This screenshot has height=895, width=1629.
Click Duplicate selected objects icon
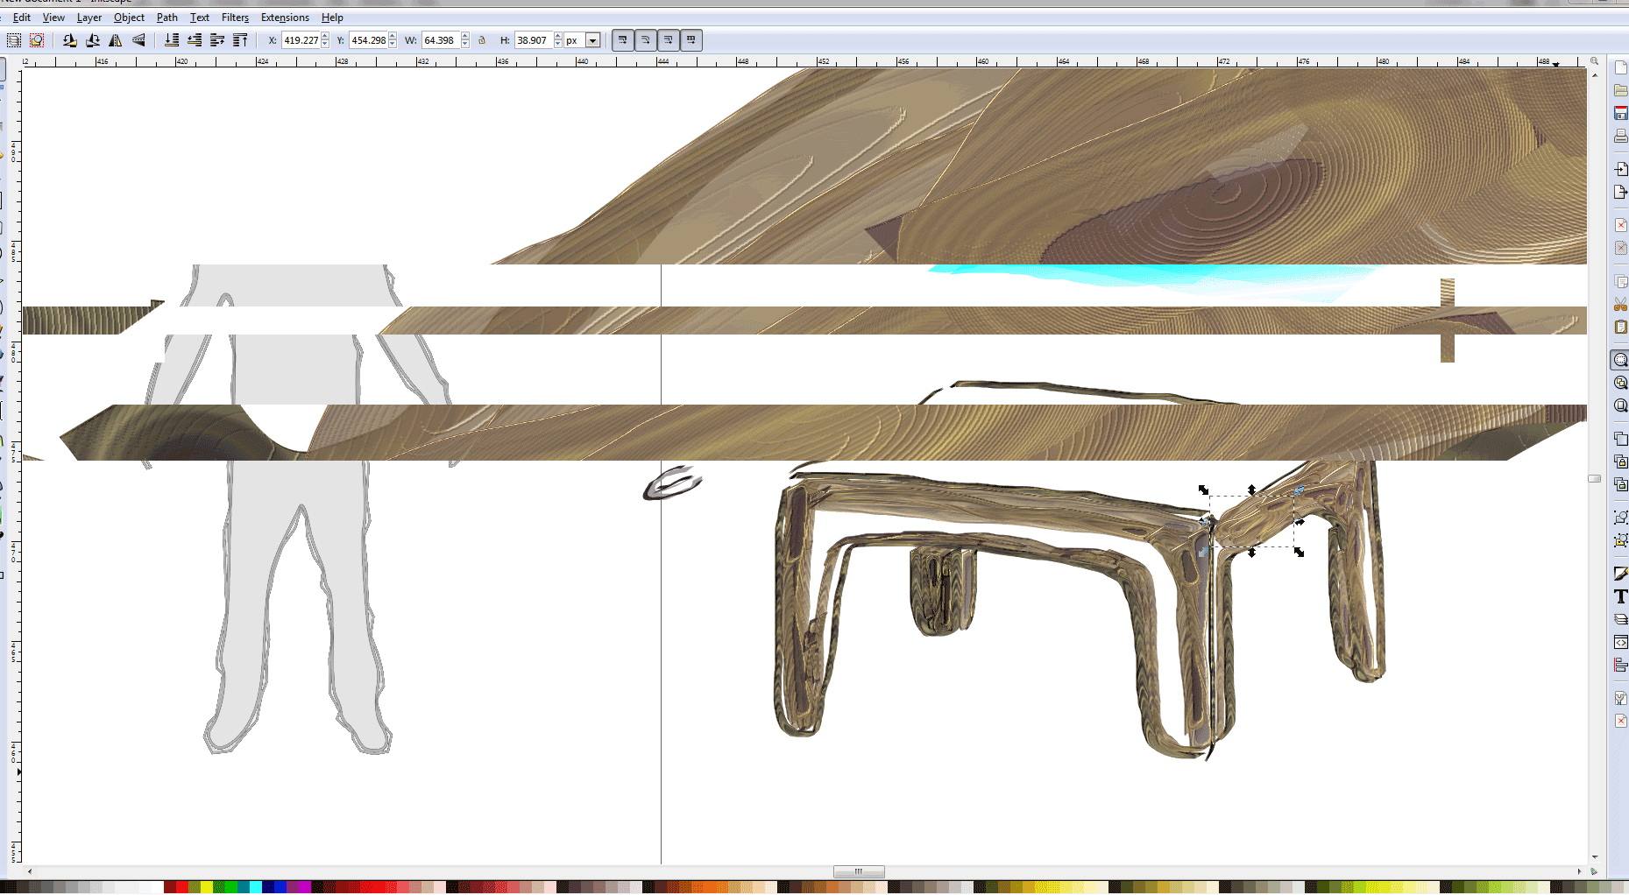point(1620,439)
